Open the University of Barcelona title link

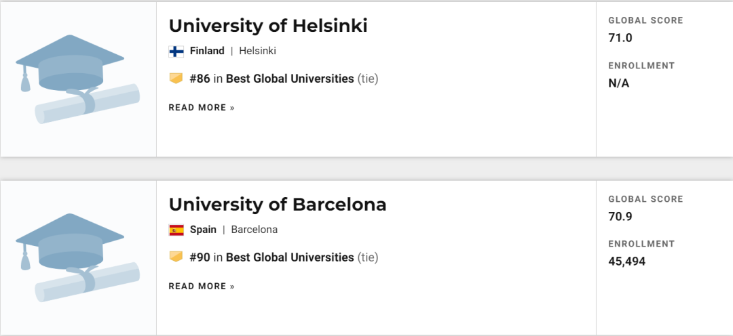point(277,205)
